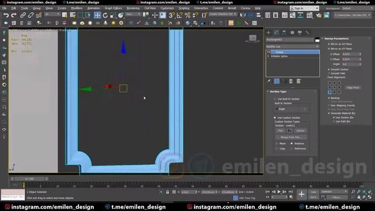Click Remove Modifier trash icon
This screenshot has width=375, height=211.
[291, 81]
